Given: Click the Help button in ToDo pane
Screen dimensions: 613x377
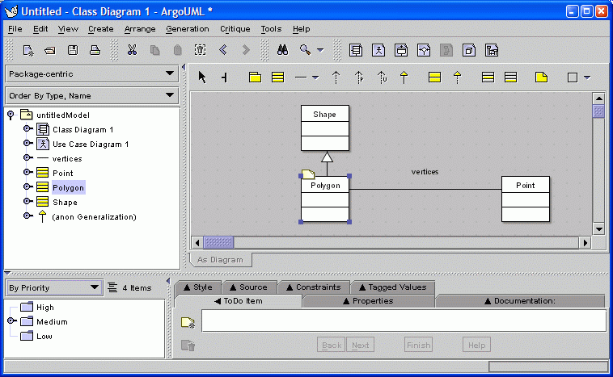Looking at the screenshot, I should click(x=476, y=345).
